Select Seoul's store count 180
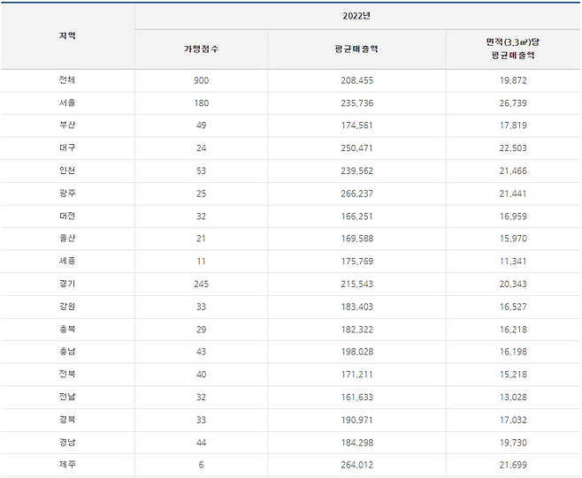 pyautogui.click(x=201, y=103)
